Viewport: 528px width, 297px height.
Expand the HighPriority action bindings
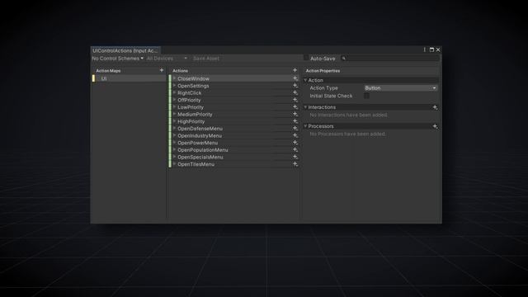[174, 121]
